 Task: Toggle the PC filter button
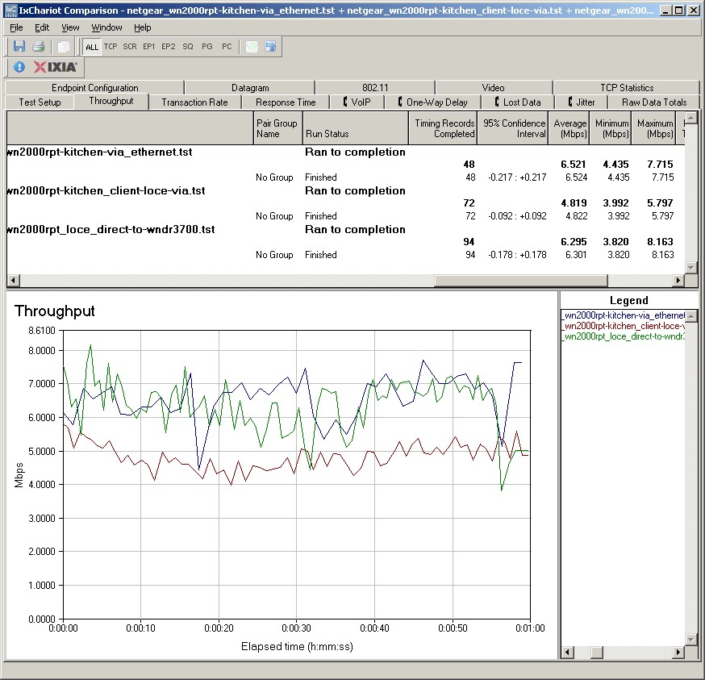227,46
